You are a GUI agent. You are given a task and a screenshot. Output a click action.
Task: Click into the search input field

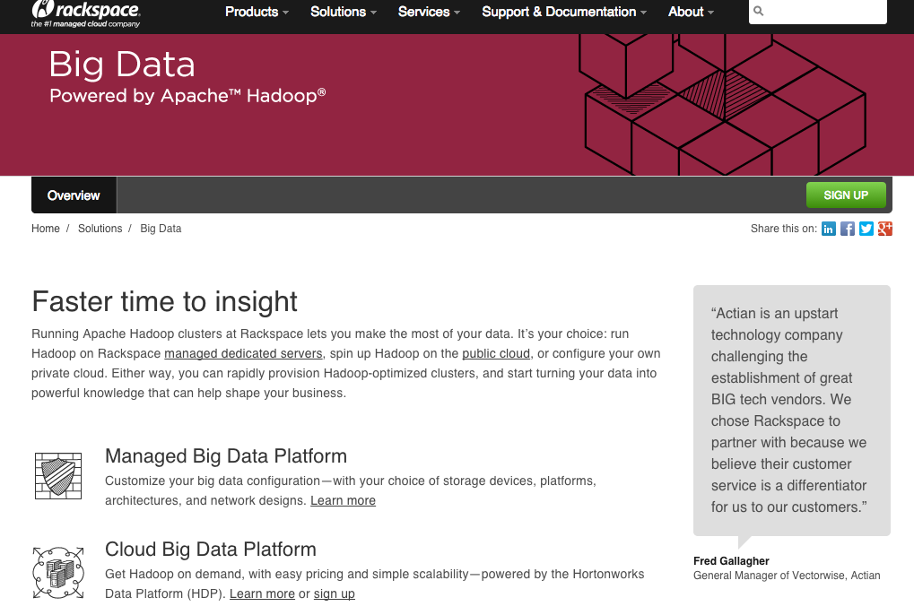click(x=825, y=12)
